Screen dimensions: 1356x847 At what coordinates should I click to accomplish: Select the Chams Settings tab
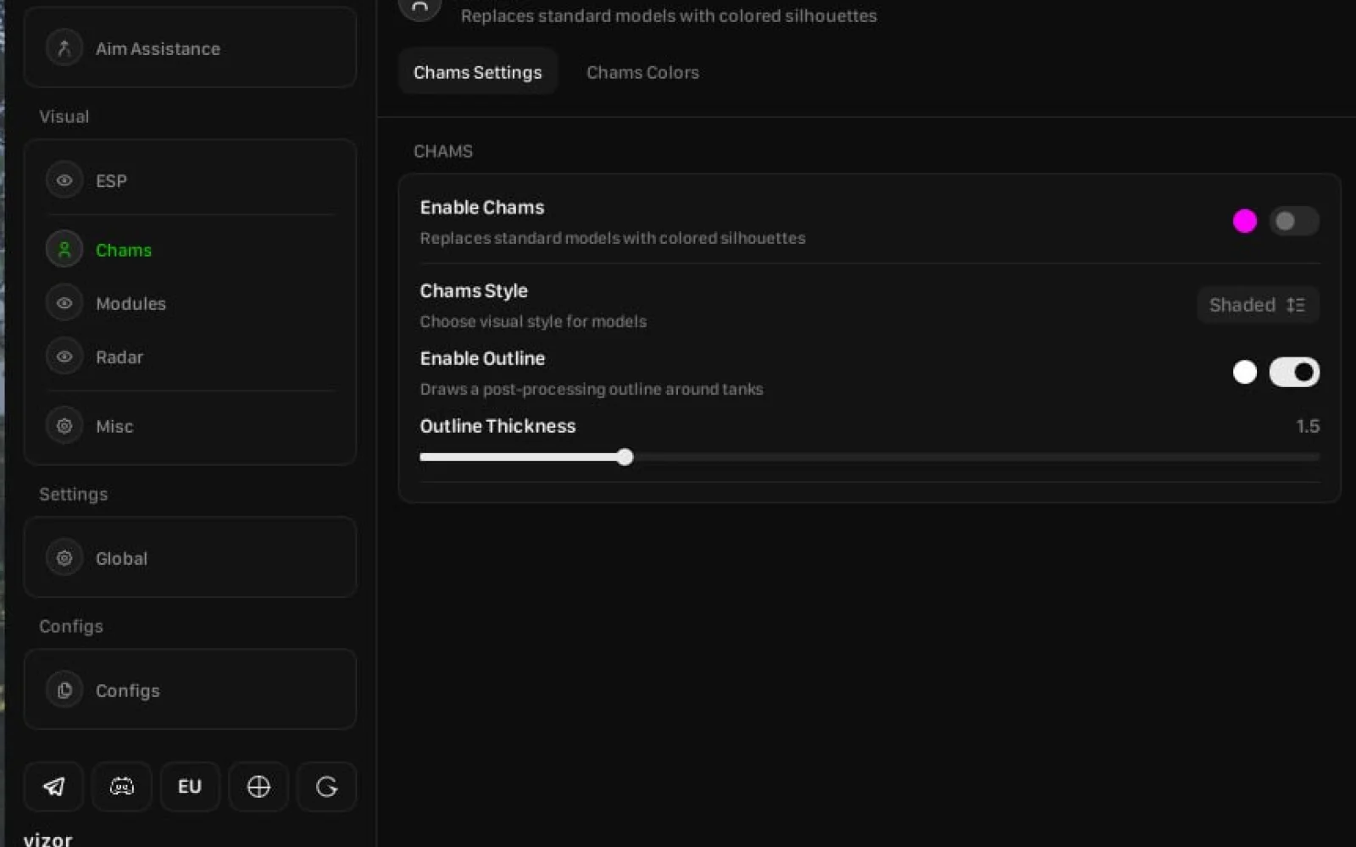[x=478, y=73]
